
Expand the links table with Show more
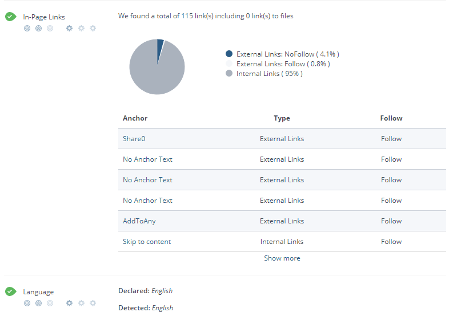(x=282, y=258)
